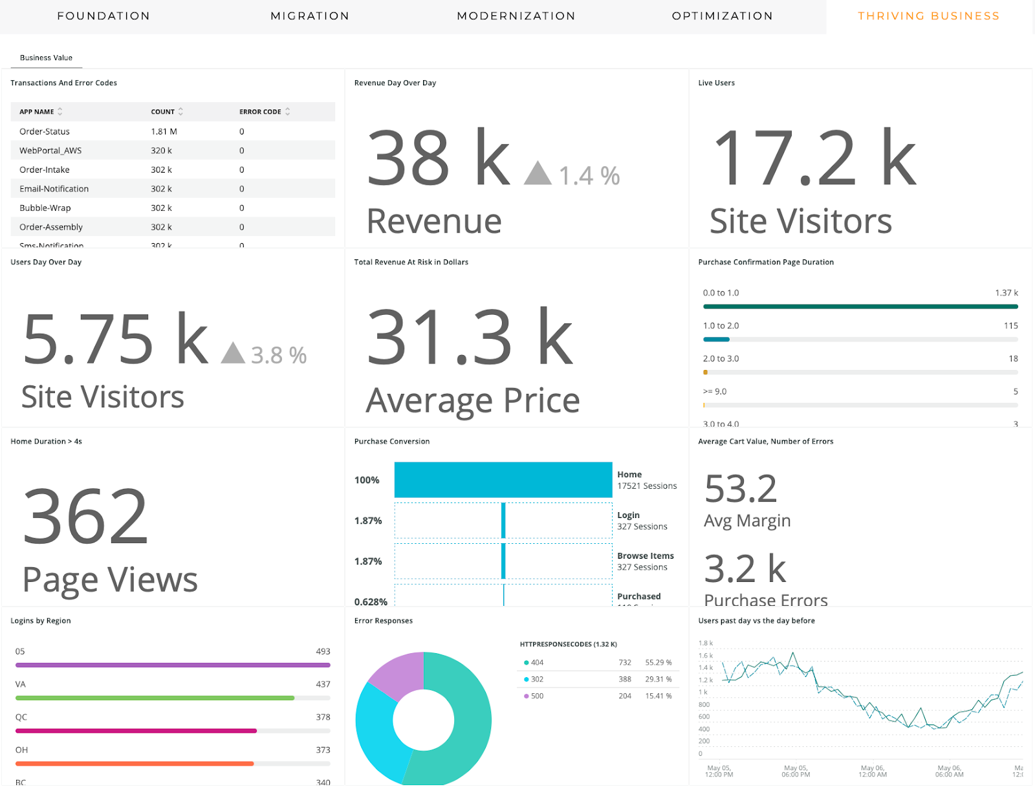Click the 31.3 k Average Price value
1035x787 pixels.
[x=470, y=336]
